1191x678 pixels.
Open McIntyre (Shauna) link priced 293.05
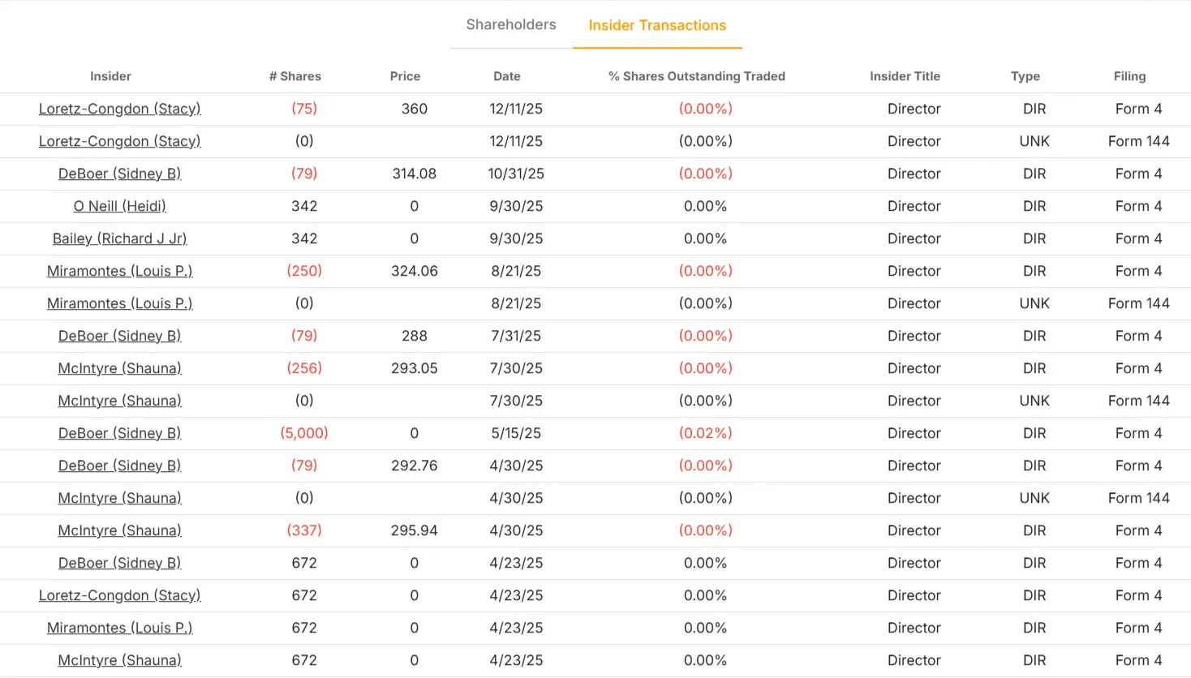pos(119,368)
